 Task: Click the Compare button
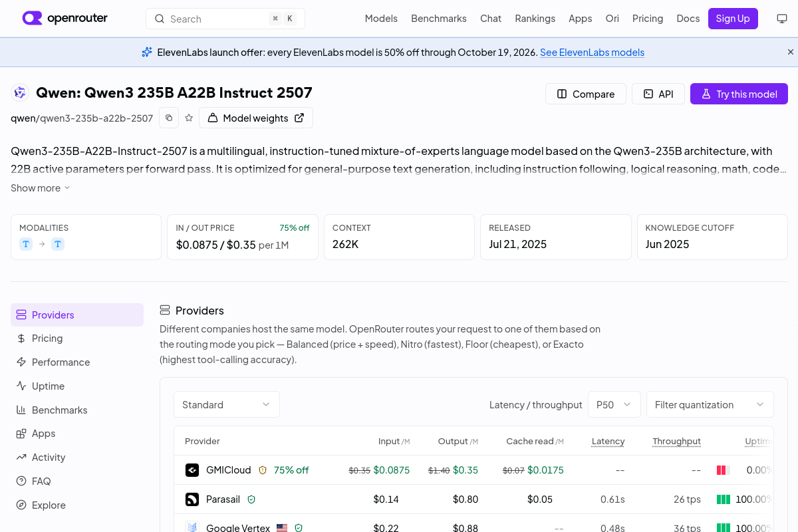[x=585, y=94]
